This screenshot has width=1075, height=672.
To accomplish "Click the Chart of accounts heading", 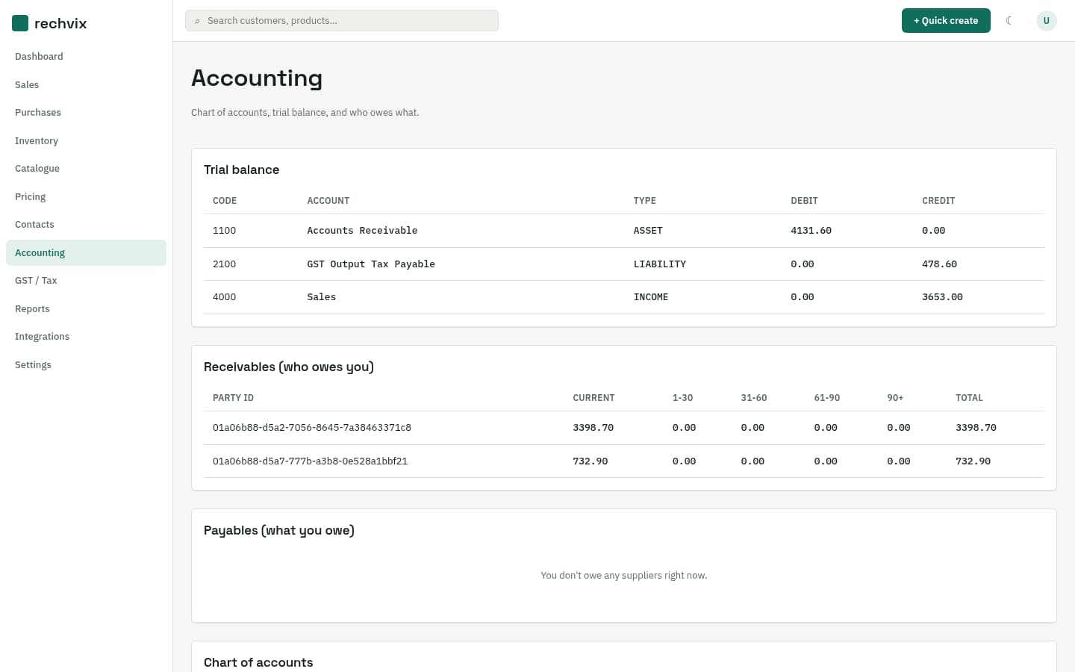I will (258, 663).
